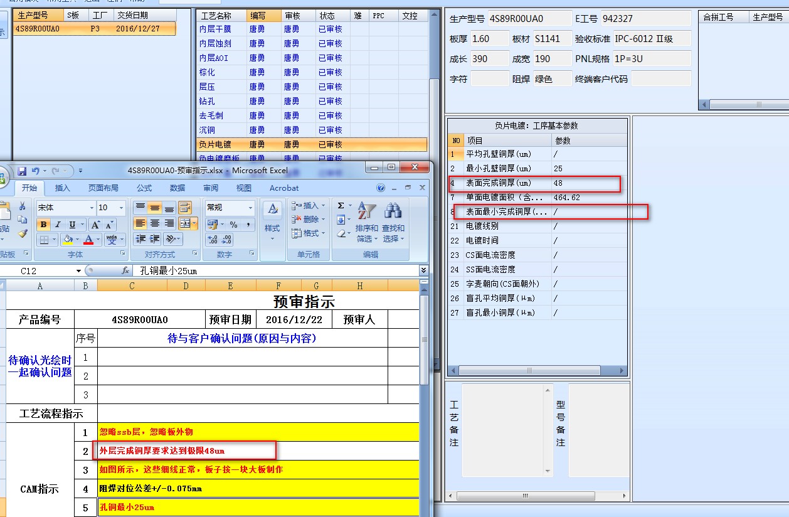Click 生产型号 input field in details panel
Image resolution: width=789 pixels, height=517 pixels.
[x=529, y=19]
